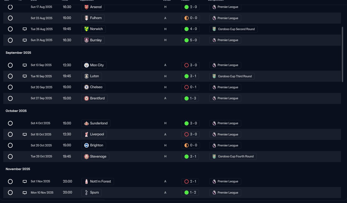Screen dimensions: 347x203
Task: Click the Brighton club crest icon
Action: coord(86,145)
